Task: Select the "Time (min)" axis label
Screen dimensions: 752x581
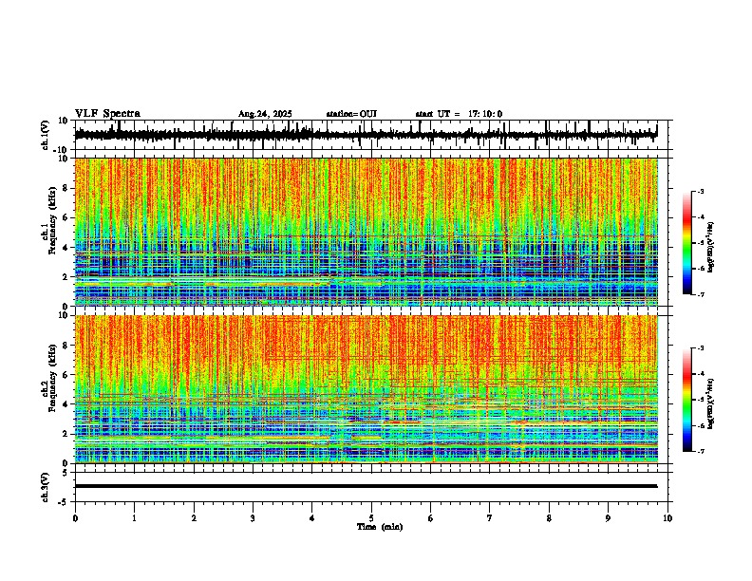Action: (380, 527)
